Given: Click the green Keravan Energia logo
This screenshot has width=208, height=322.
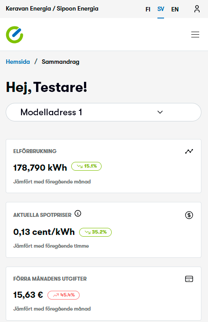Looking at the screenshot, I should click(x=15, y=35).
